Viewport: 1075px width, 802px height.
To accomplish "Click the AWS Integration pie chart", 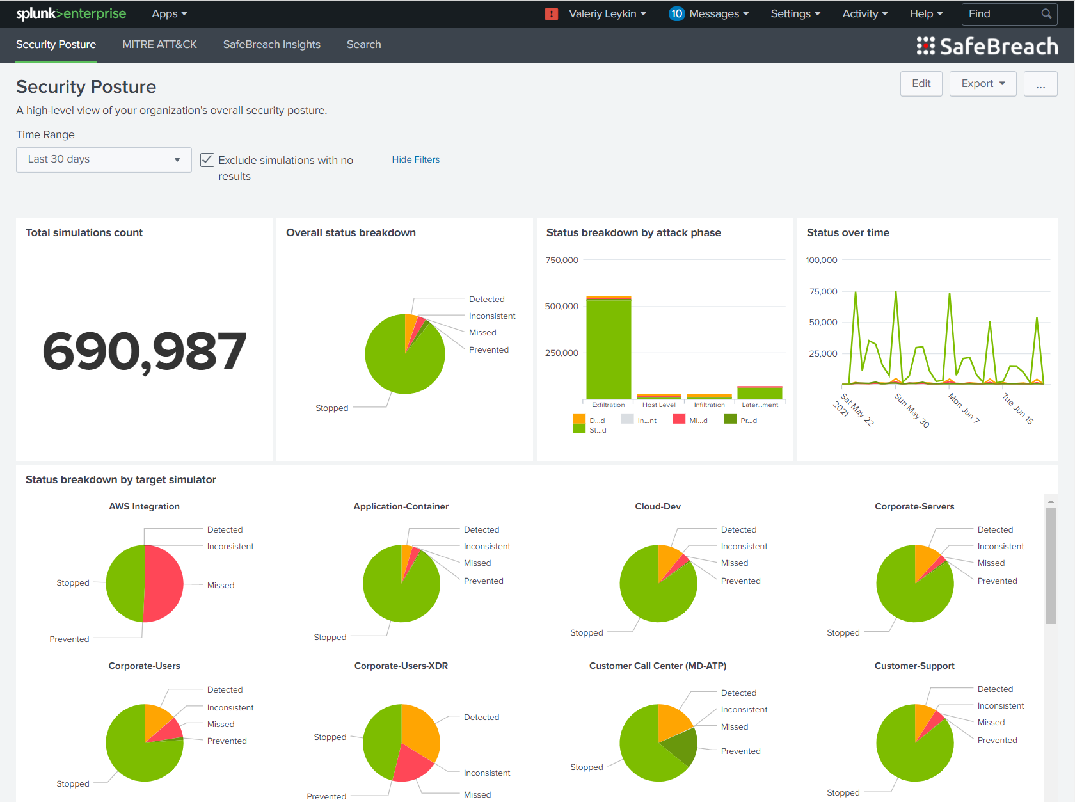I will tap(145, 583).
